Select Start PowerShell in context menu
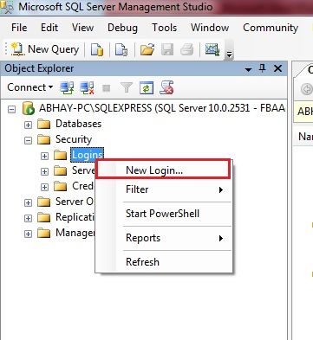The width and height of the screenshot is (313, 340). click(163, 214)
